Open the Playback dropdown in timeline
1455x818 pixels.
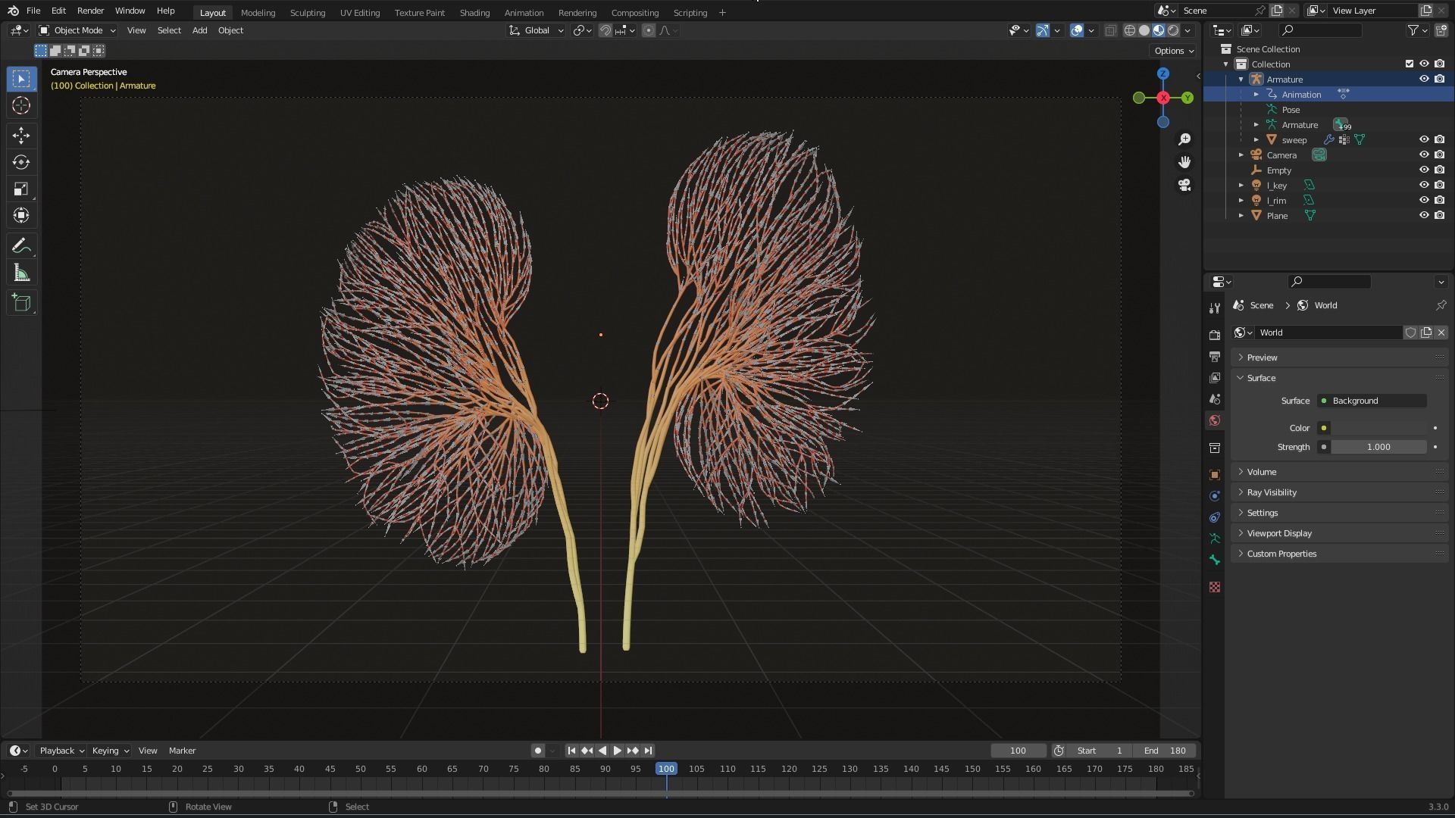[61, 751]
